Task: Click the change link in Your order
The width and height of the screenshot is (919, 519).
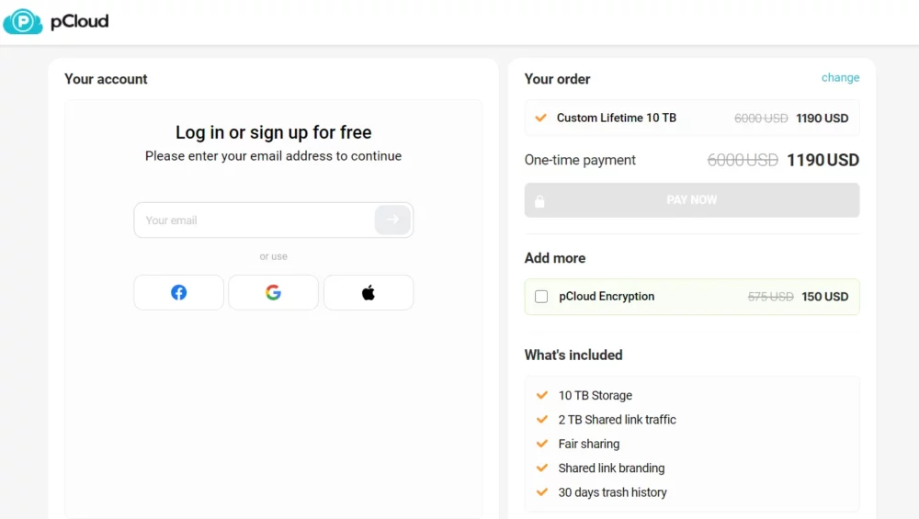Action: click(840, 78)
